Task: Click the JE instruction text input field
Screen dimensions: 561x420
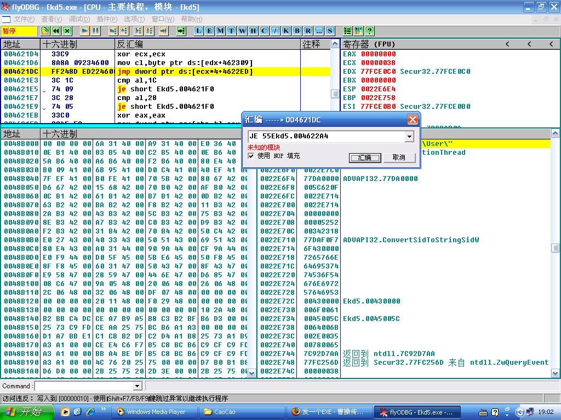Action: (325, 136)
